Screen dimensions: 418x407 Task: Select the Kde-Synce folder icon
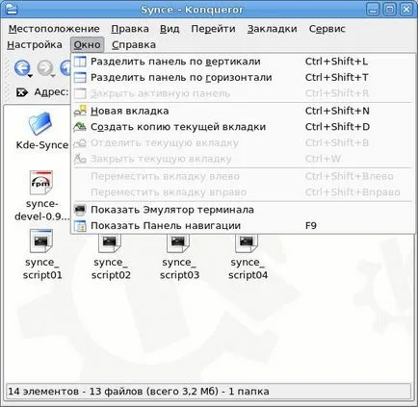(x=40, y=123)
